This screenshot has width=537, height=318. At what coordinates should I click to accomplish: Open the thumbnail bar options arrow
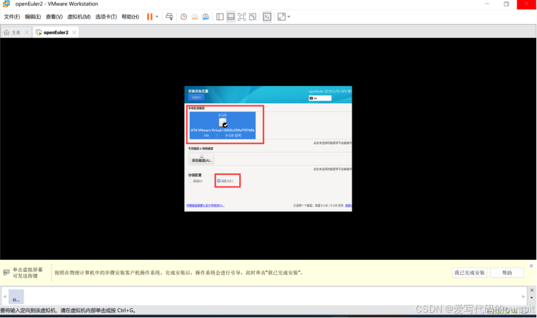pos(532,298)
